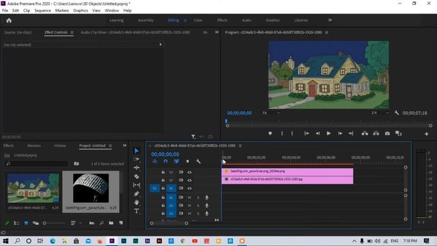
Task: Export frame with camera icon
Action: (x=387, y=134)
